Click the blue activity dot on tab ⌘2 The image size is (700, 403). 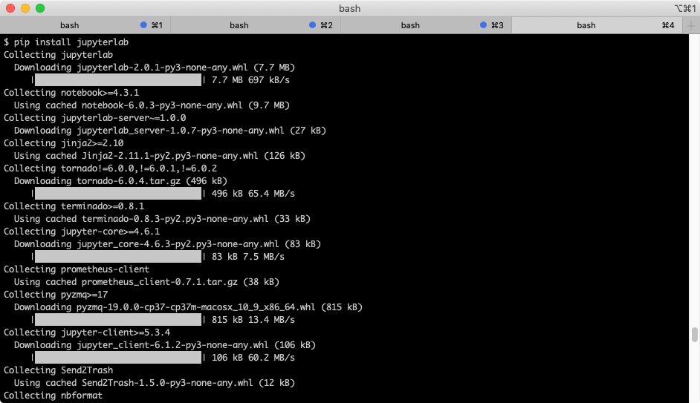tap(313, 25)
